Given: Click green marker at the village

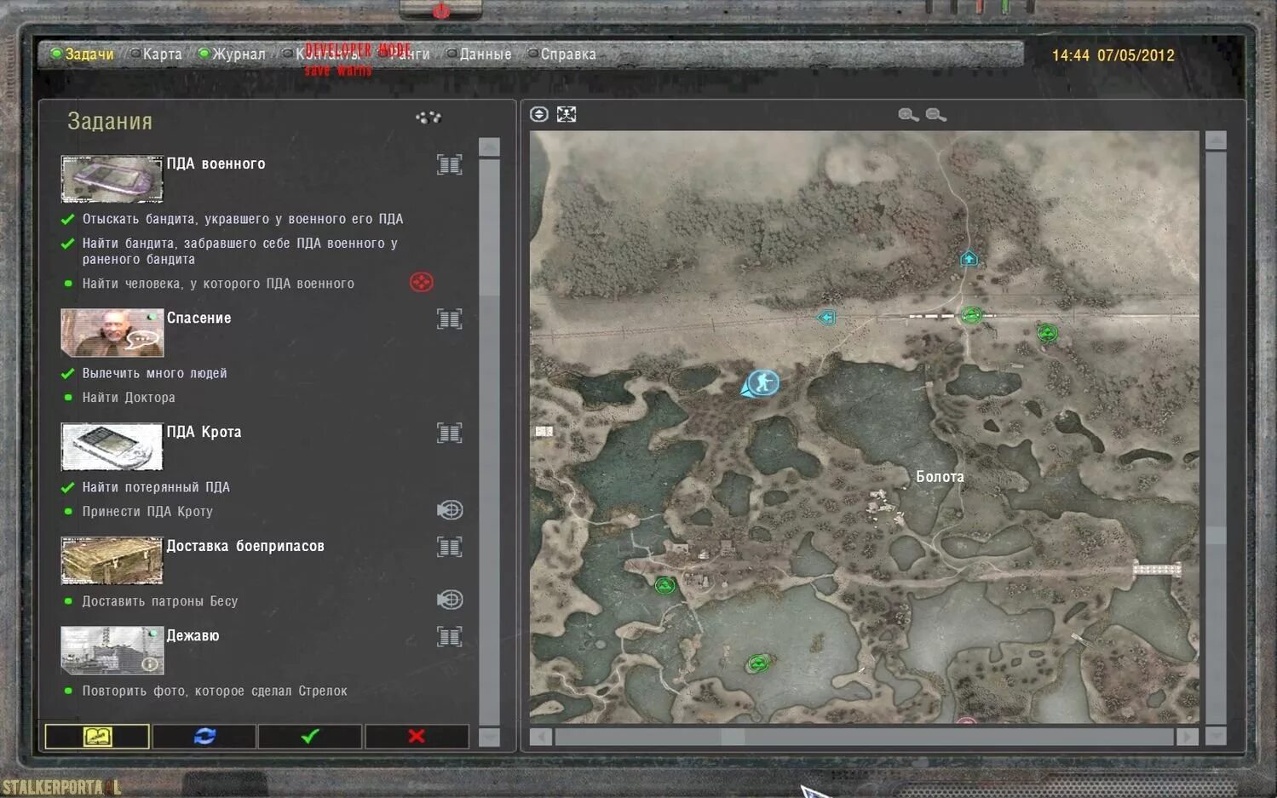Looking at the screenshot, I should coord(664,585).
